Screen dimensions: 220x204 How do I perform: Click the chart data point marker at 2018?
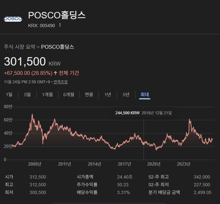(x=144, y=144)
